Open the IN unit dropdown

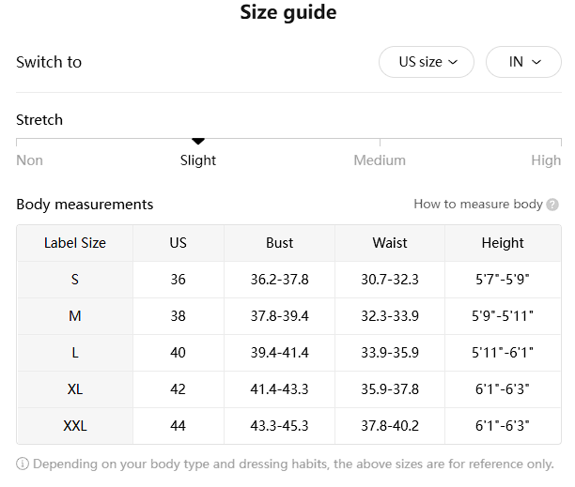(x=523, y=62)
